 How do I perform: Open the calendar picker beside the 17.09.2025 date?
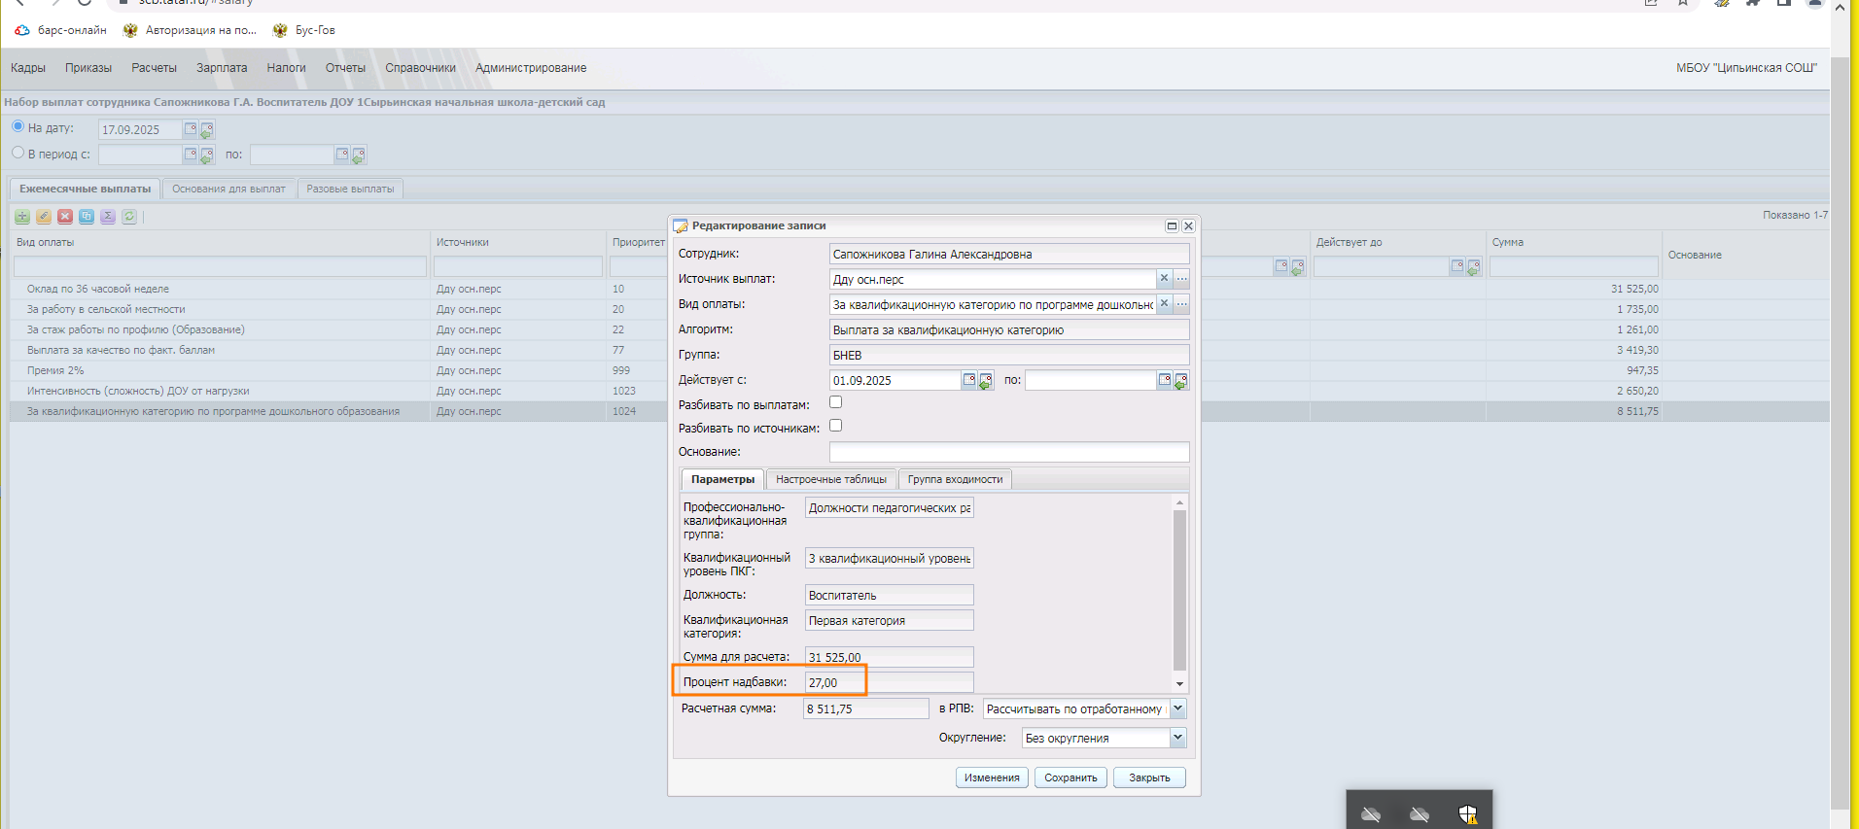click(191, 129)
